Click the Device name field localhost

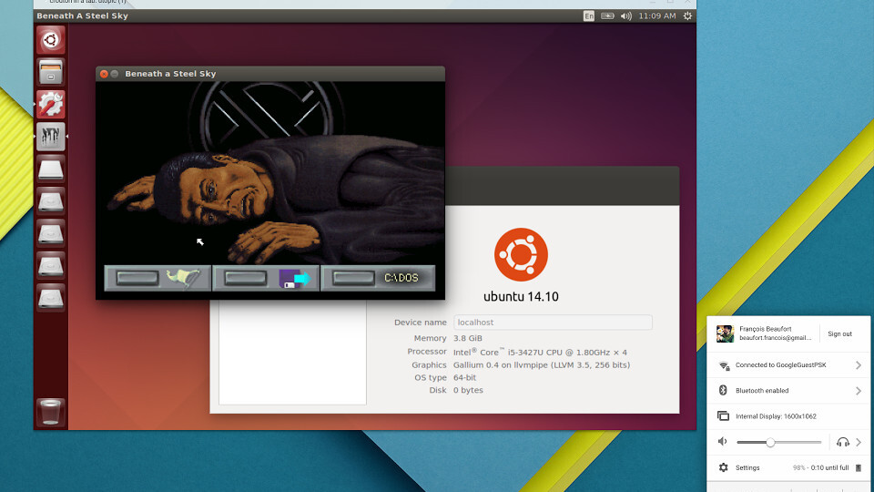(x=553, y=323)
